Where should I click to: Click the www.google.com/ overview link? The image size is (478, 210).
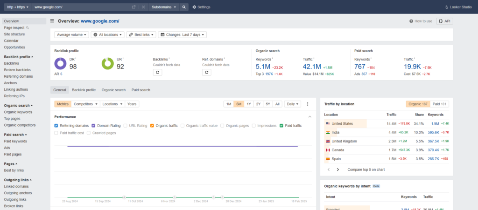click(100, 21)
